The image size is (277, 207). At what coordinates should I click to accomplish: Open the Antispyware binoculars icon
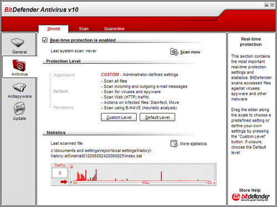19,88
